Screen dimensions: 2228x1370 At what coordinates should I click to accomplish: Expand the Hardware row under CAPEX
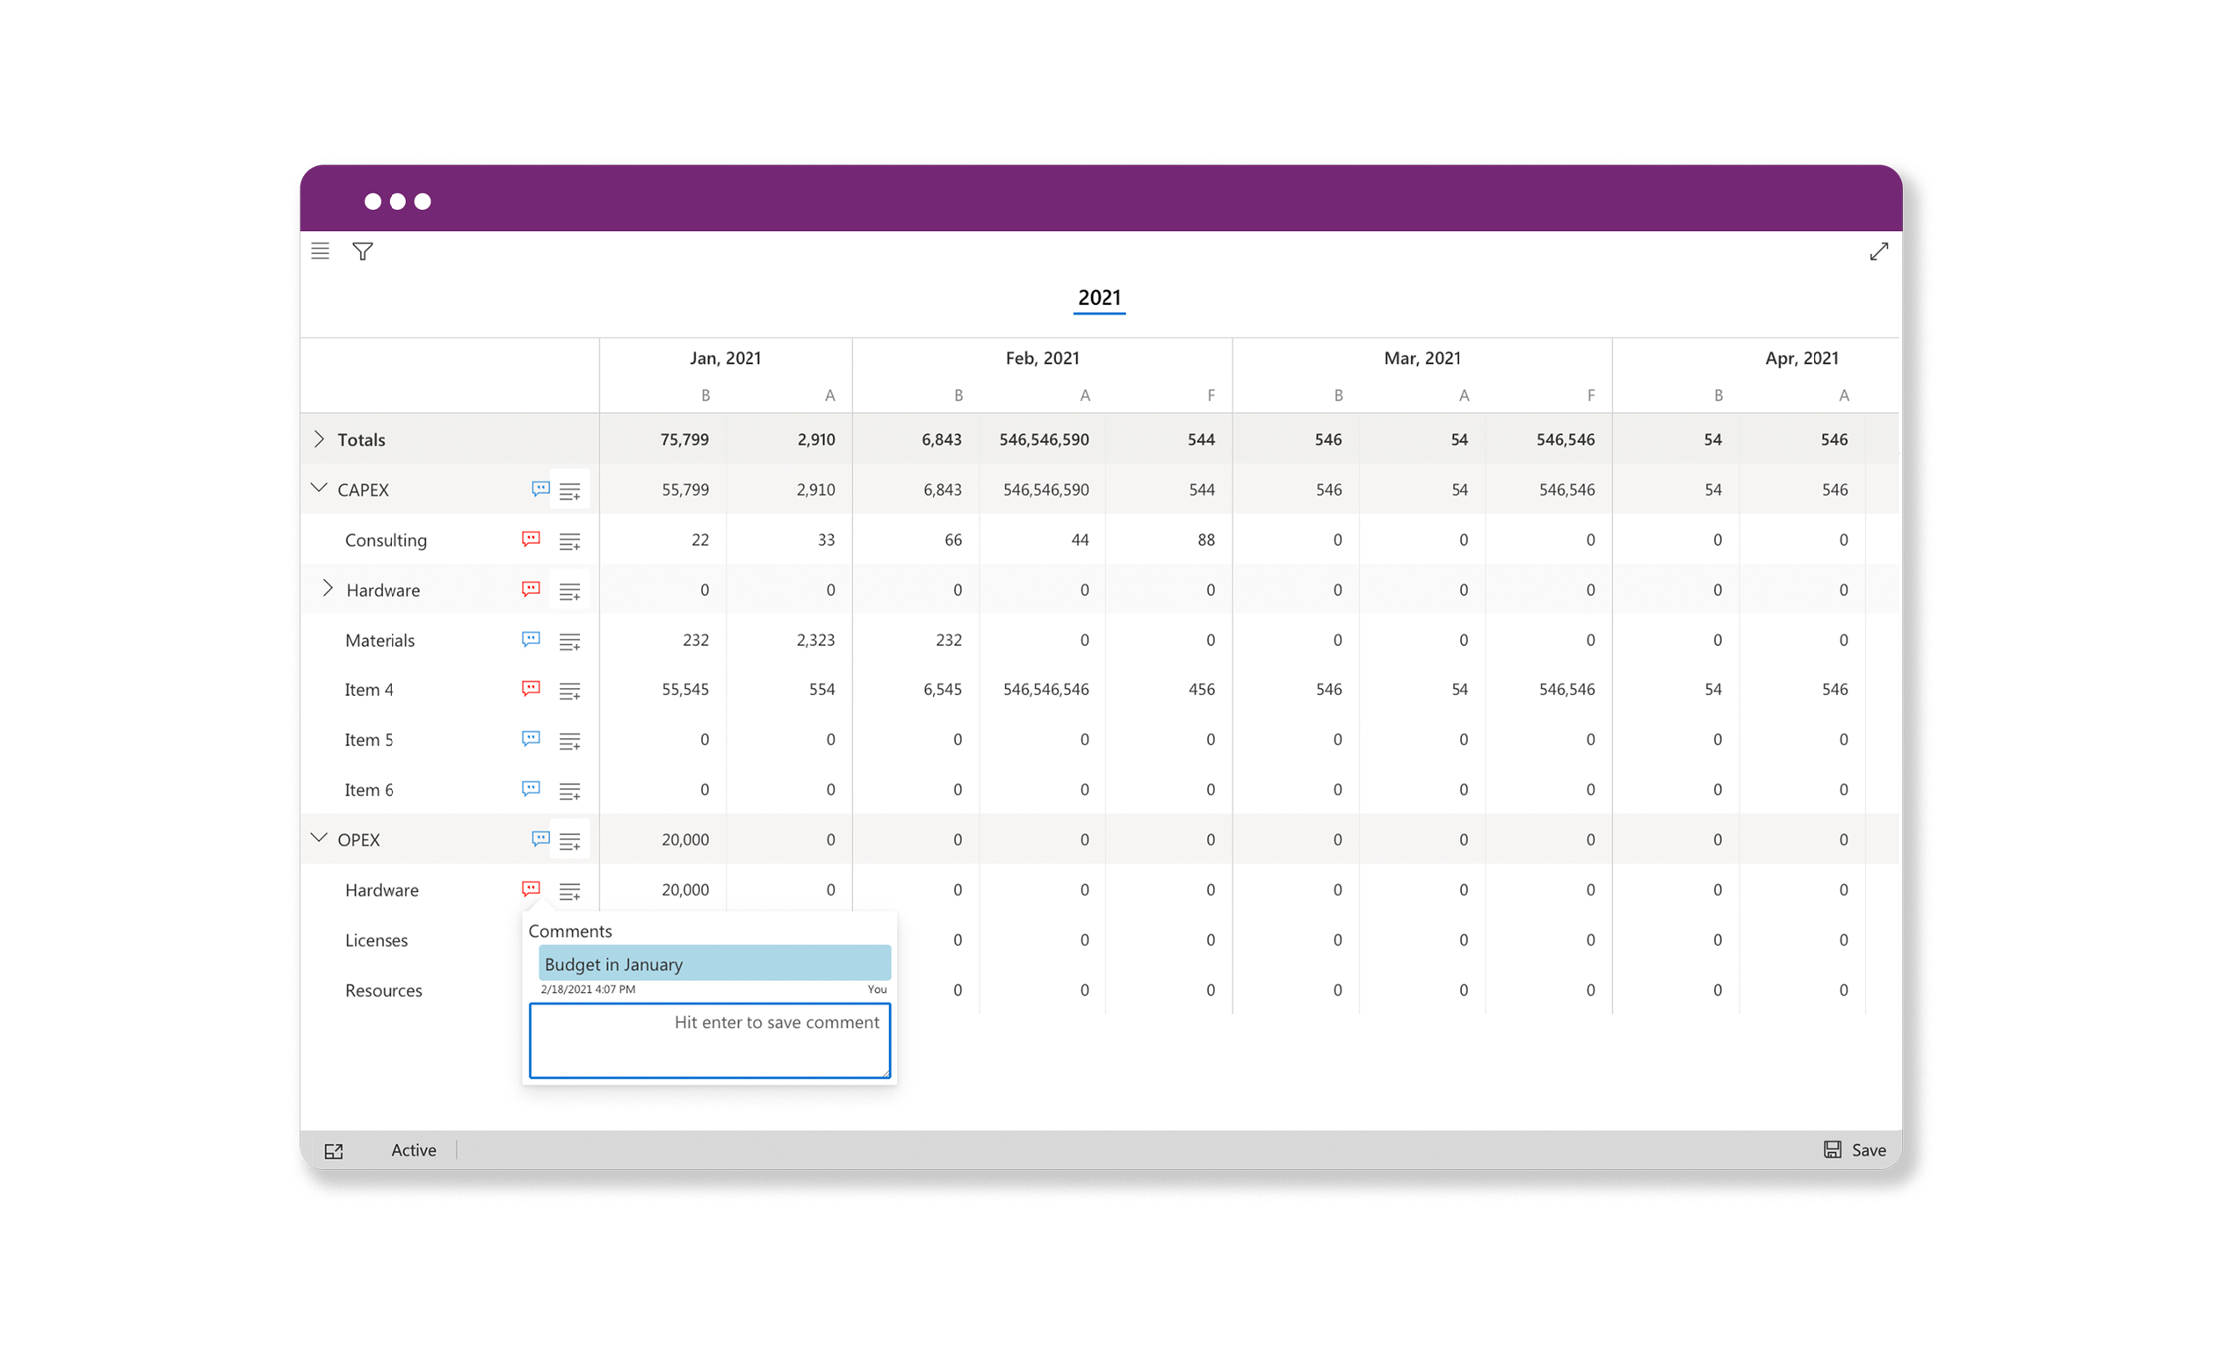pyautogui.click(x=329, y=589)
